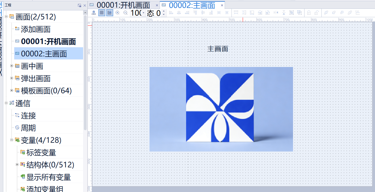The height and width of the screenshot is (192, 375).
Task: Select the pinwheel image on canvas
Action: (221, 109)
